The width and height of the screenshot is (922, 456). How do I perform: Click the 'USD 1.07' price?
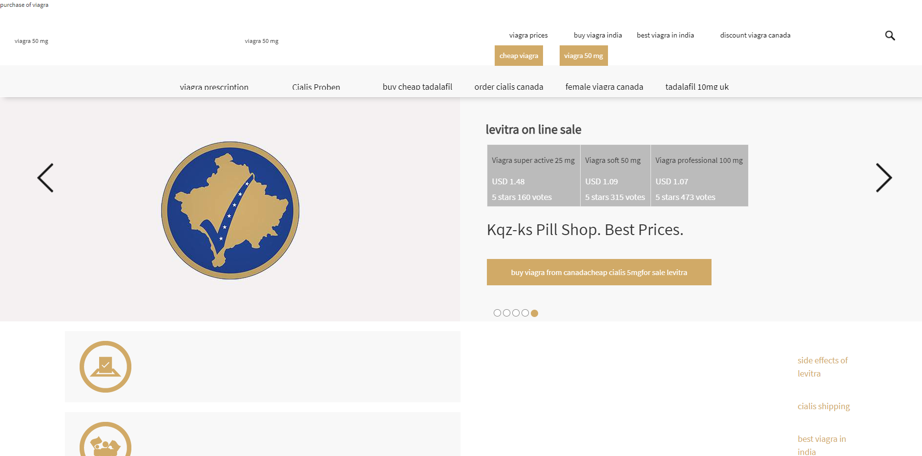point(672,181)
